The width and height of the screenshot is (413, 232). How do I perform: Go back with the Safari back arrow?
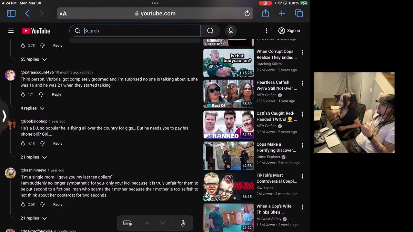coord(27,13)
